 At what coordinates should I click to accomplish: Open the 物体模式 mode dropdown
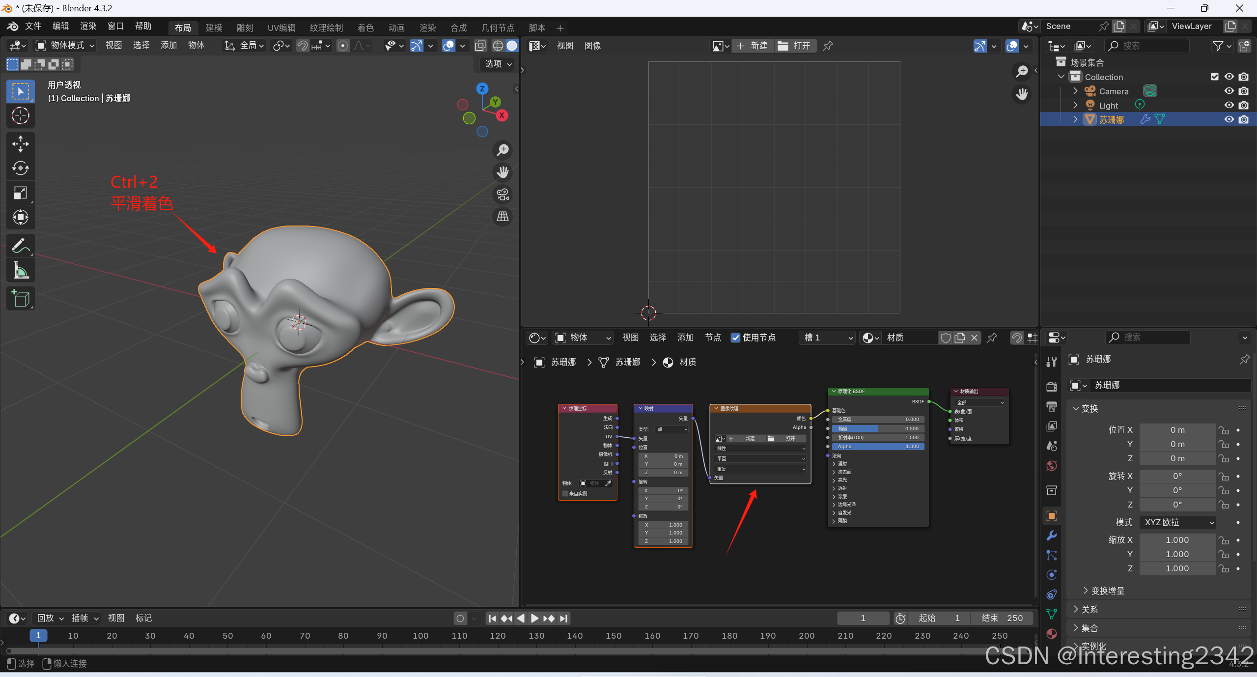(x=65, y=46)
